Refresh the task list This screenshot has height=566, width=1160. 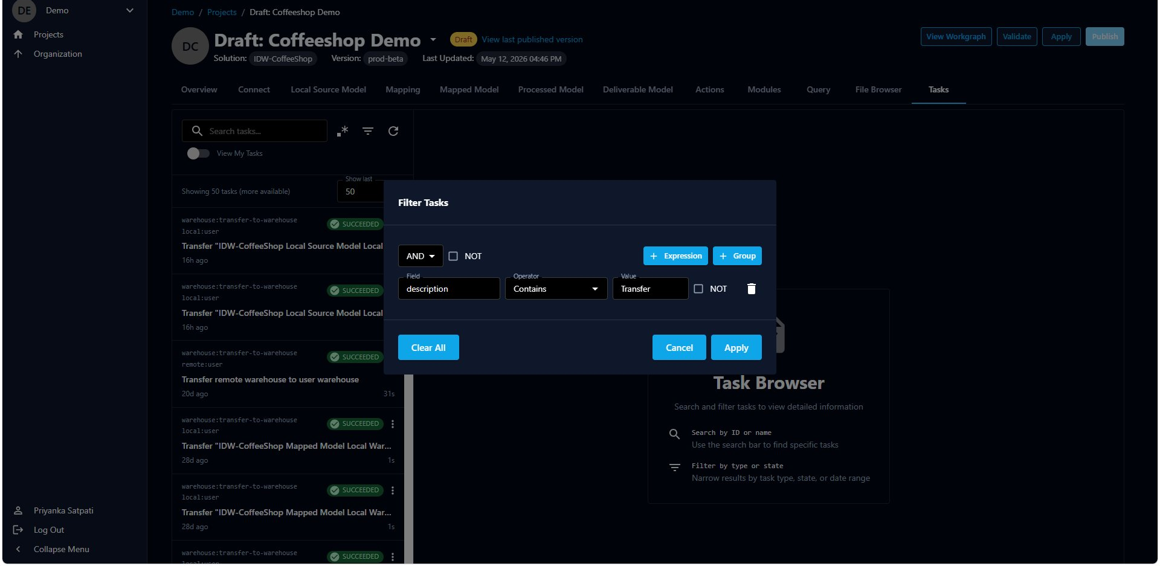(x=393, y=131)
